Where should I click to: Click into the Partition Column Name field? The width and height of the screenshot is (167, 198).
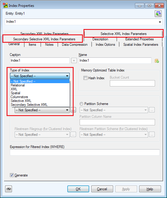117,122
